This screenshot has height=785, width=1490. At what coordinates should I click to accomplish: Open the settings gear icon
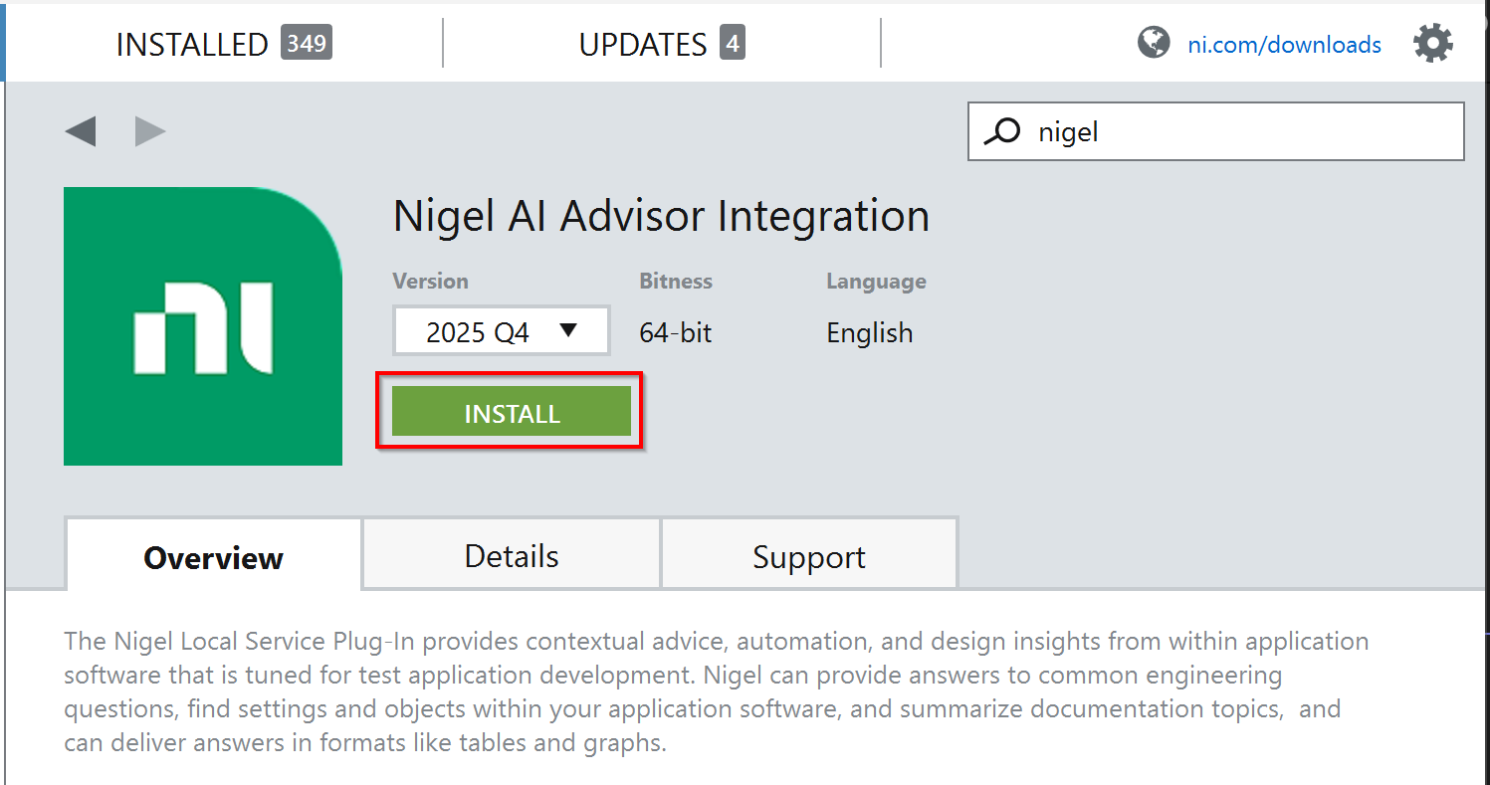(x=1432, y=44)
